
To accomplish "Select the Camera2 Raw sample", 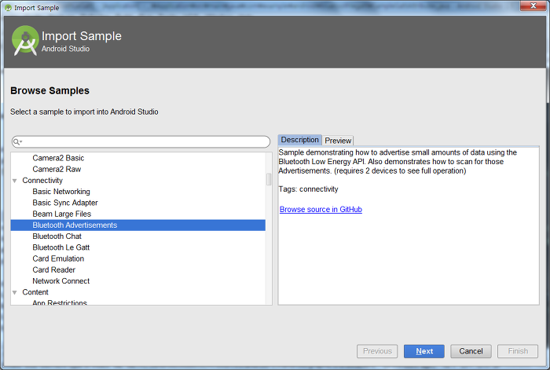I will pos(57,170).
